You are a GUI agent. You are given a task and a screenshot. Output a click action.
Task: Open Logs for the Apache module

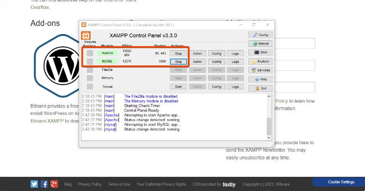point(235,53)
